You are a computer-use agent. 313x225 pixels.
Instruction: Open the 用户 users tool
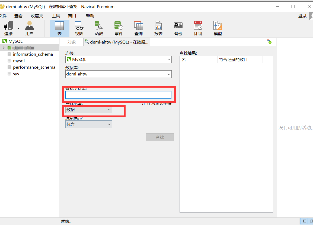click(x=30, y=28)
